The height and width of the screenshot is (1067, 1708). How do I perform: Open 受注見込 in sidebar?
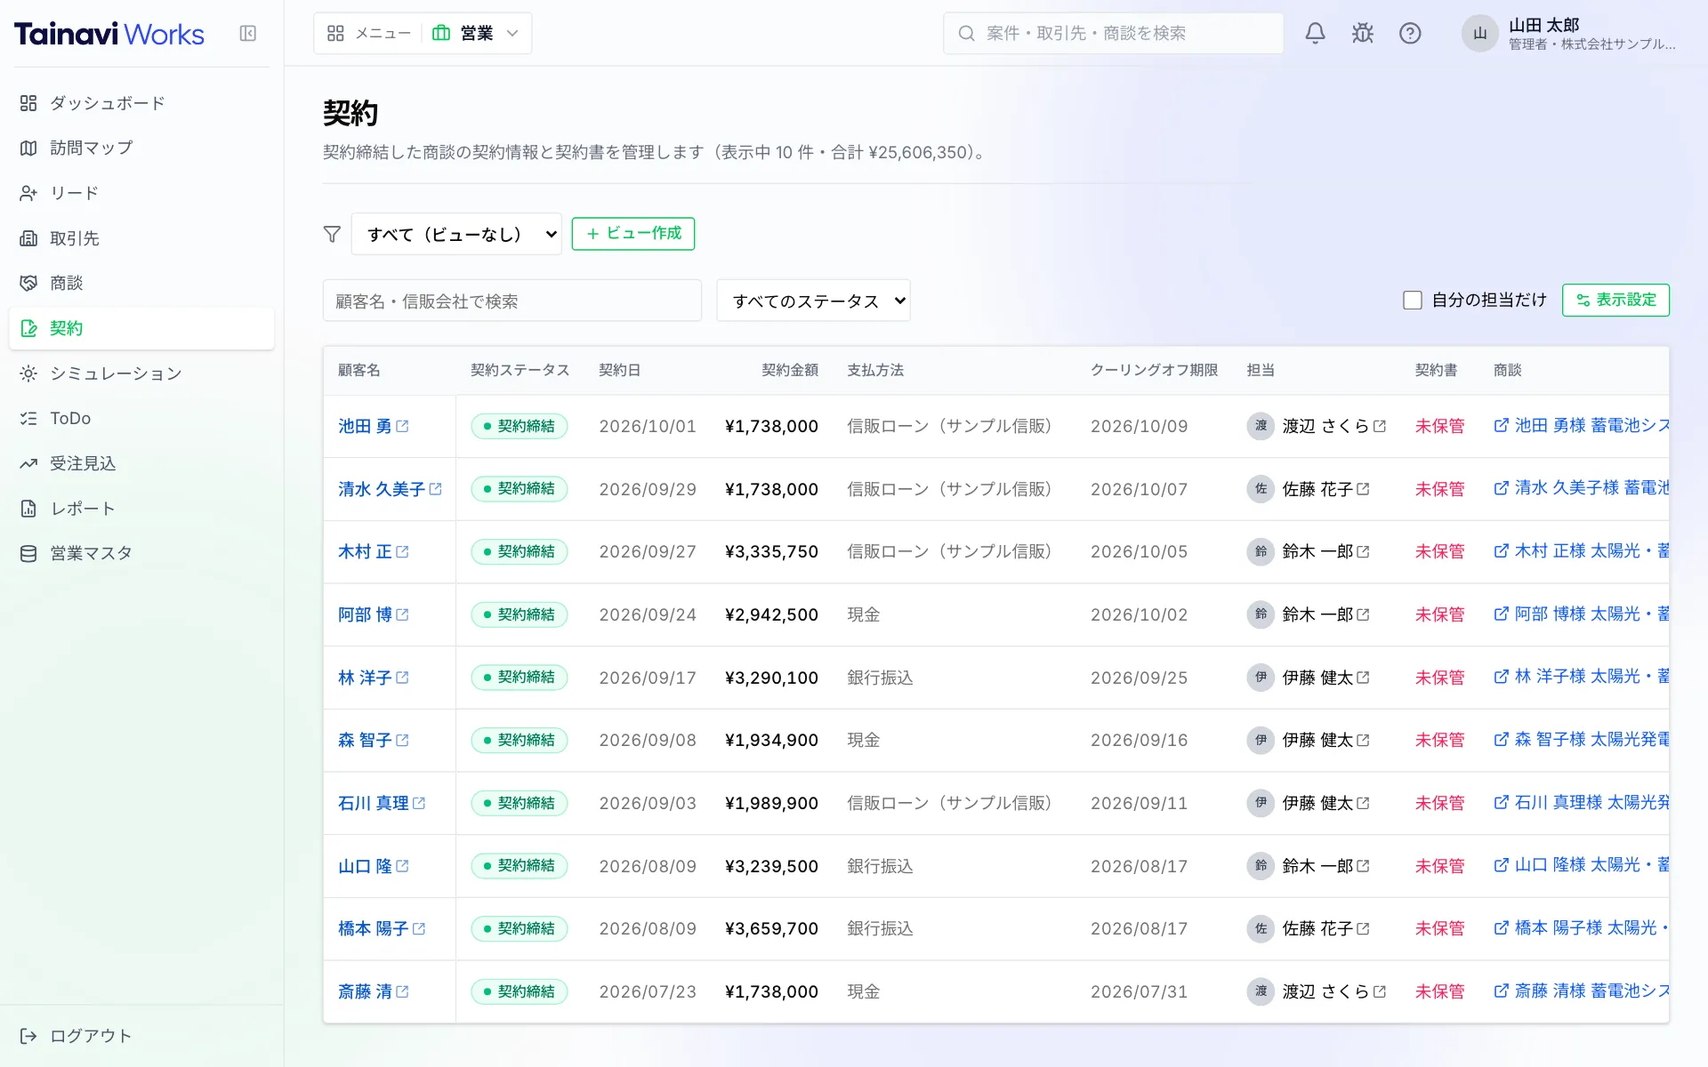tap(141, 463)
